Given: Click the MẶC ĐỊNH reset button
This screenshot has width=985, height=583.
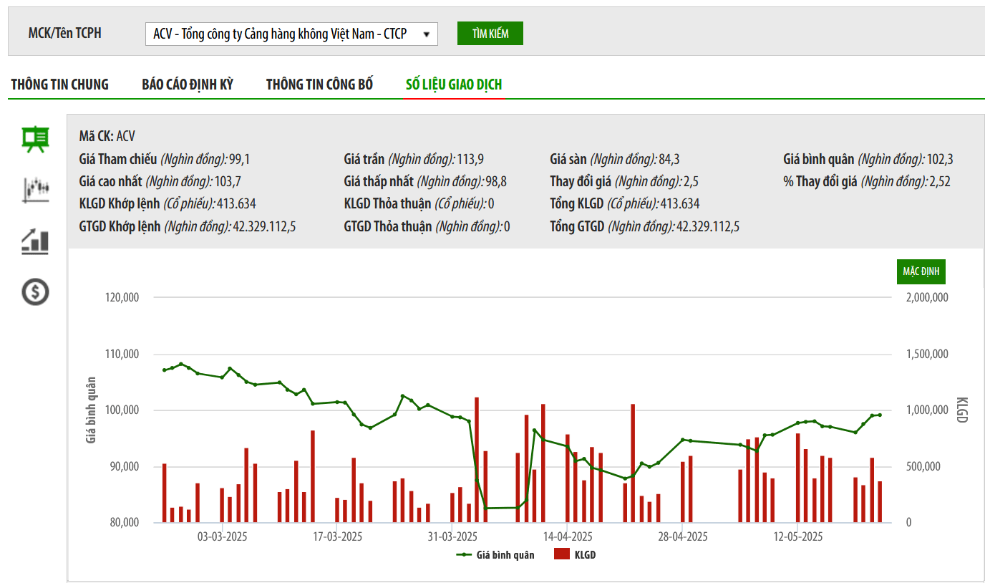Looking at the screenshot, I should tap(921, 272).
